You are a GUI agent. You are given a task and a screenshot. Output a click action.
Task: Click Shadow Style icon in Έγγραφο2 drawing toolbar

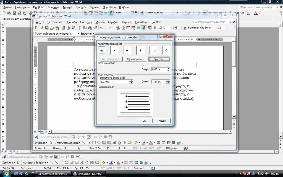click(174, 143)
